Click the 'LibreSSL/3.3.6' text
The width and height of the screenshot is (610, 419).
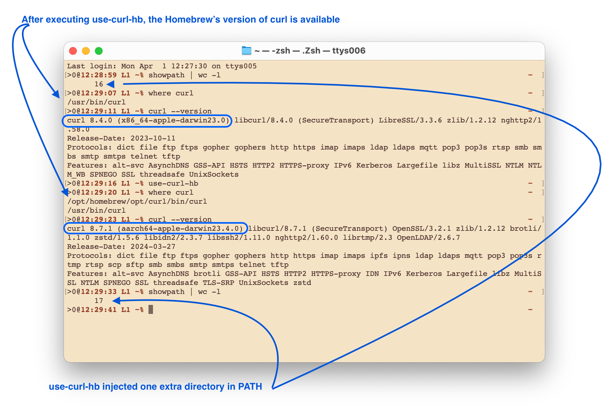410,120
